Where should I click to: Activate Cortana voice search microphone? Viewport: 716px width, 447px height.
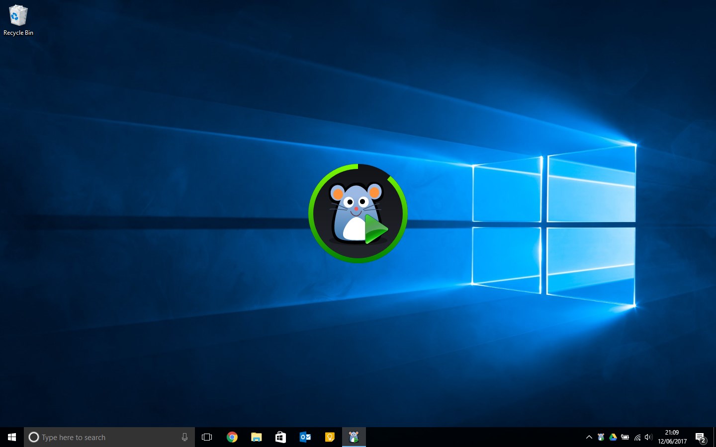184,437
